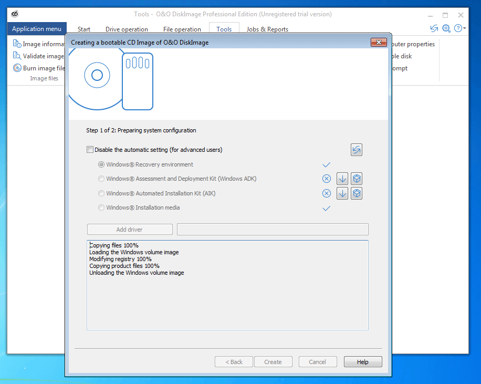
Task: Click the Help button in dialog
Action: [362, 362]
